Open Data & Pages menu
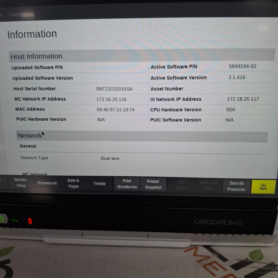The width and height of the screenshot is (278, 278). click(x=73, y=183)
